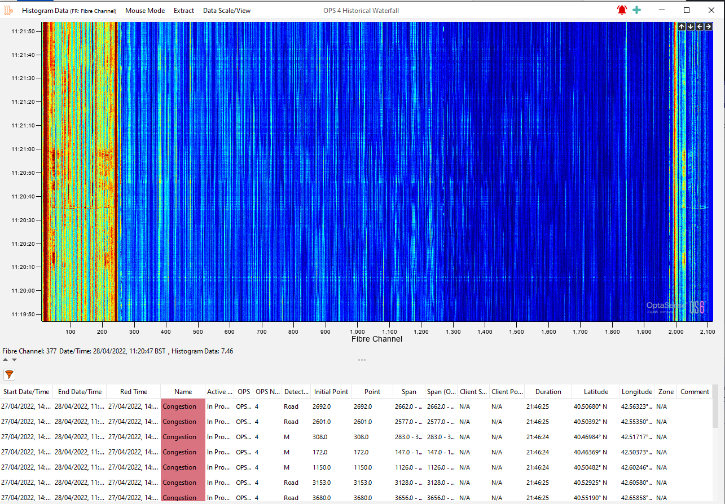Click the red alarm bell icon

(621, 10)
